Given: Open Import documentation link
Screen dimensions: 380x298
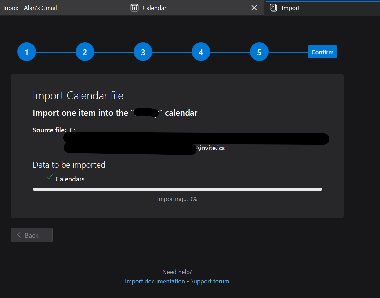Looking at the screenshot, I should click(155, 281).
